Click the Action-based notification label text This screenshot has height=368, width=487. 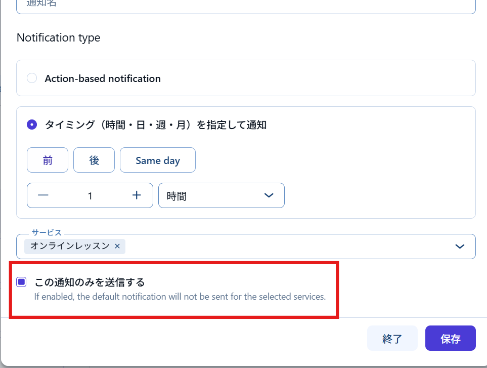pos(103,78)
